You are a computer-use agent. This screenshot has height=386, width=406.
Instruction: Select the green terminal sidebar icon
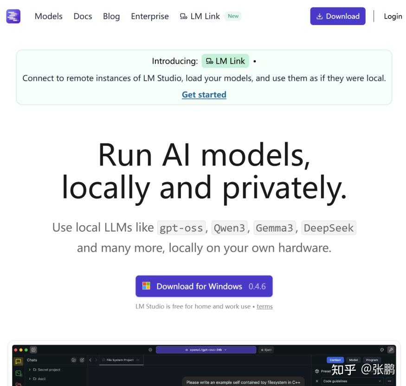click(x=19, y=373)
